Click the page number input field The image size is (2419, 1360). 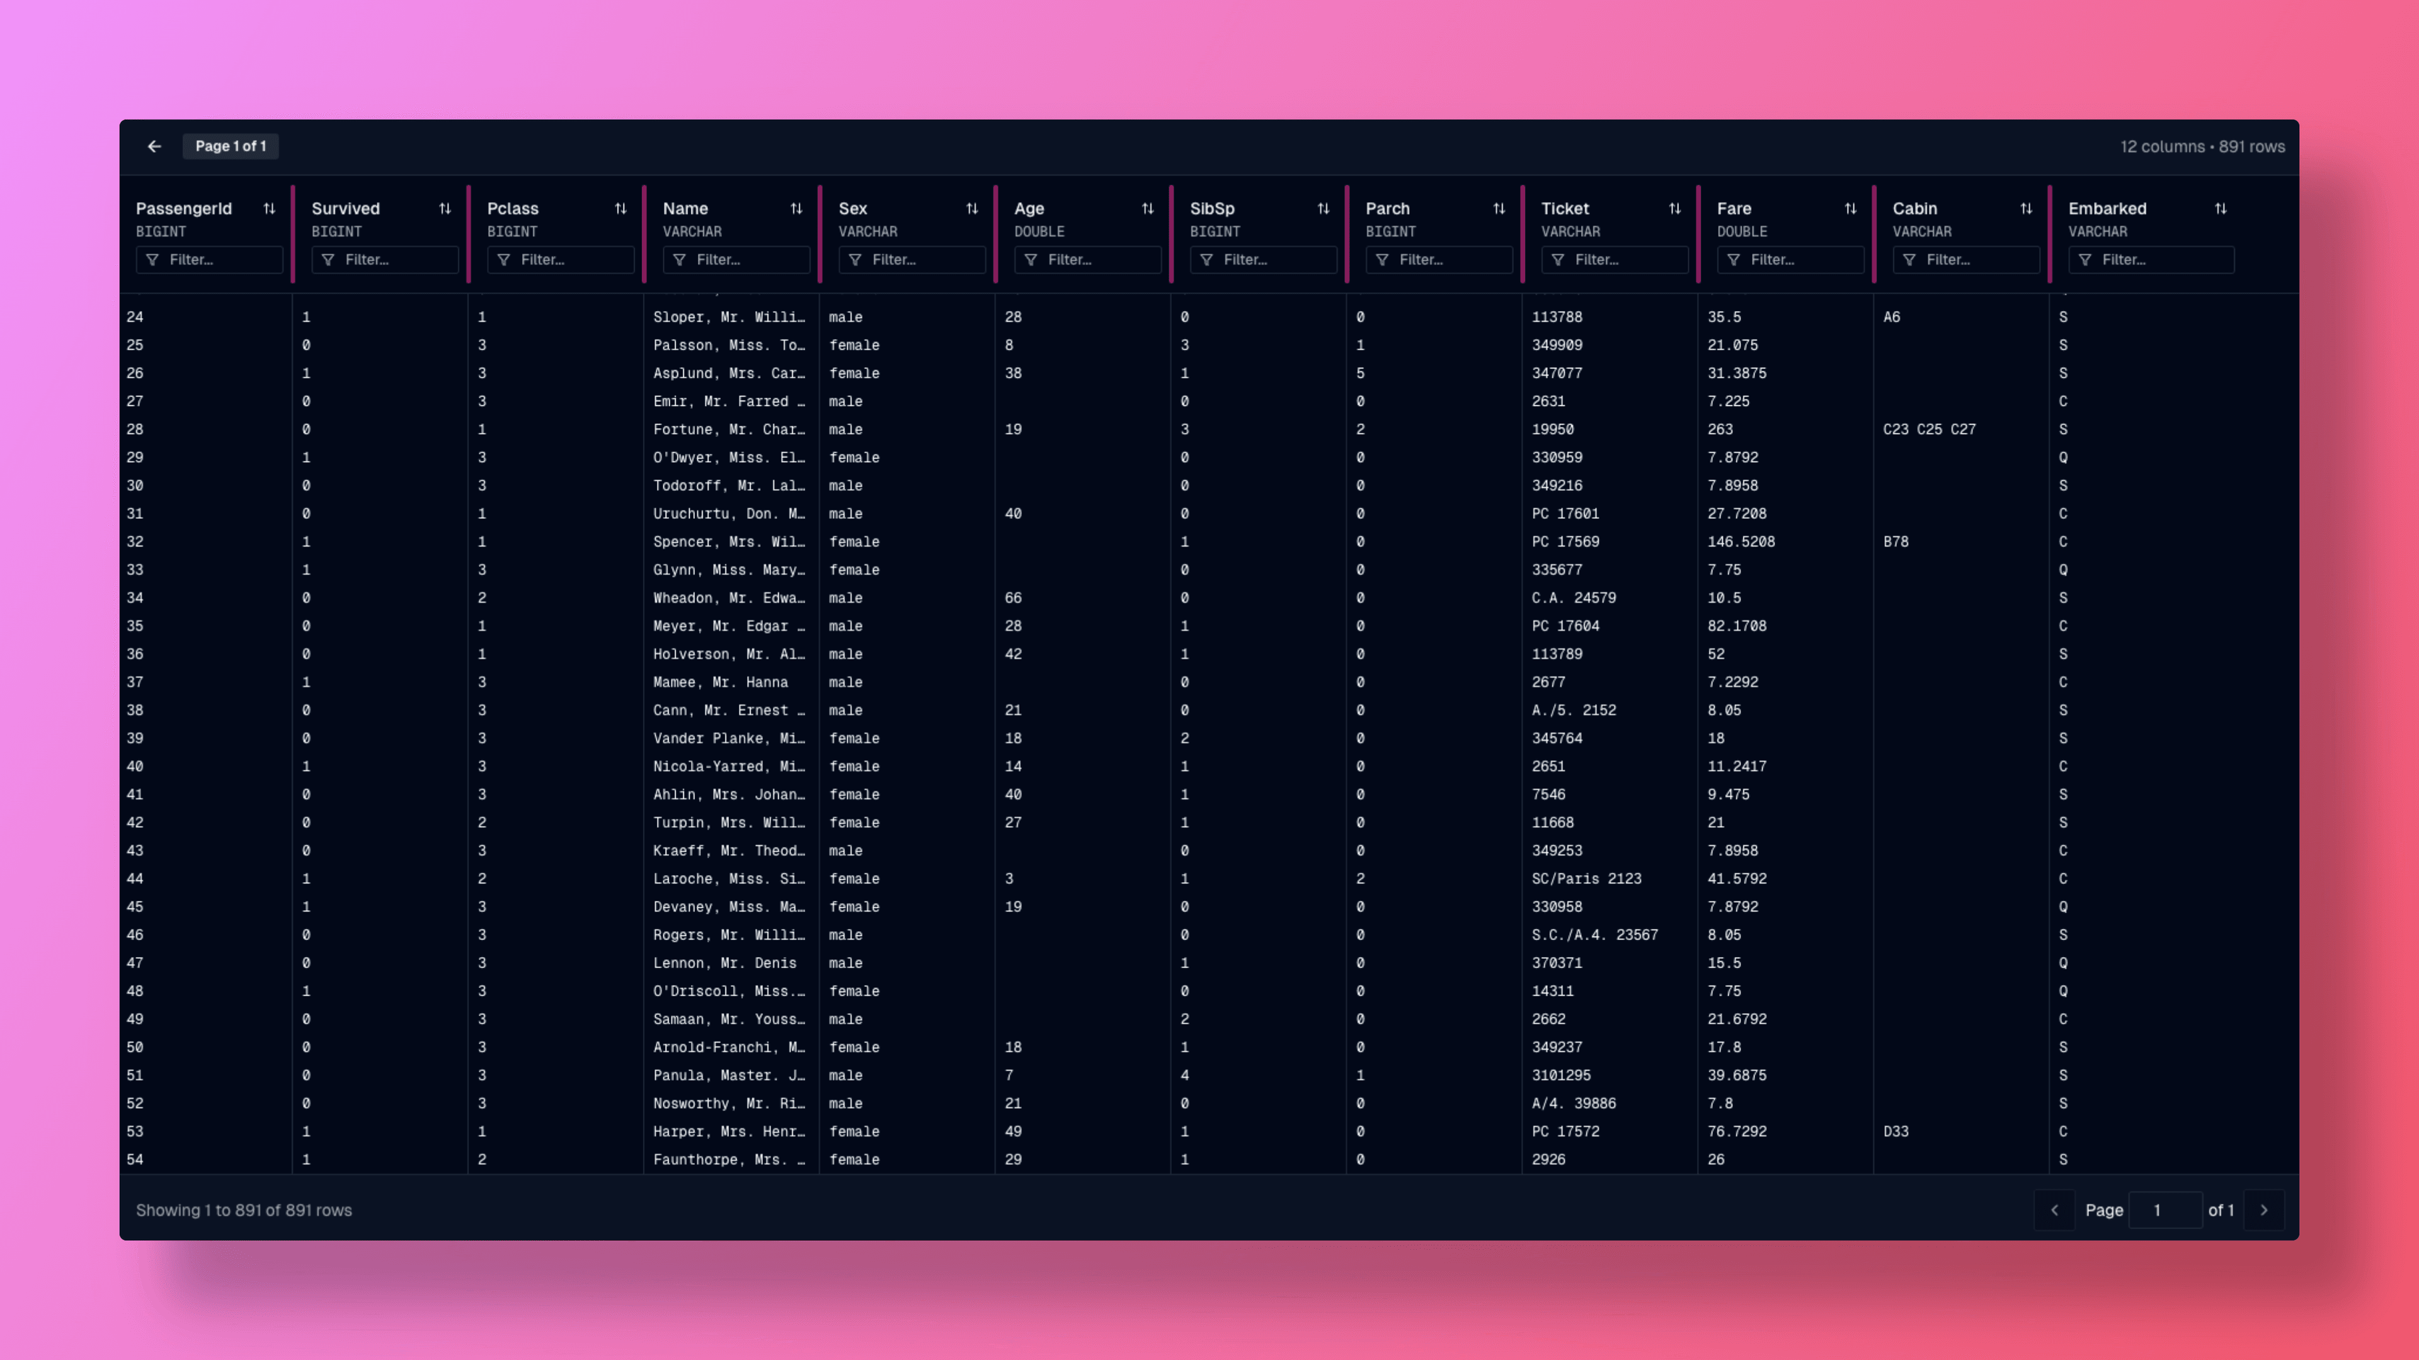pyautogui.click(x=2165, y=1210)
